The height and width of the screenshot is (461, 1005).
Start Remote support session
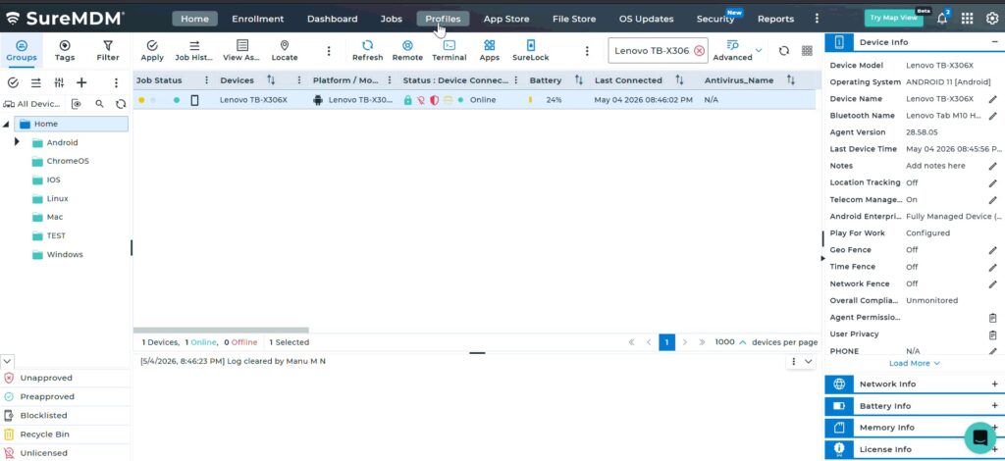[407, 51]
